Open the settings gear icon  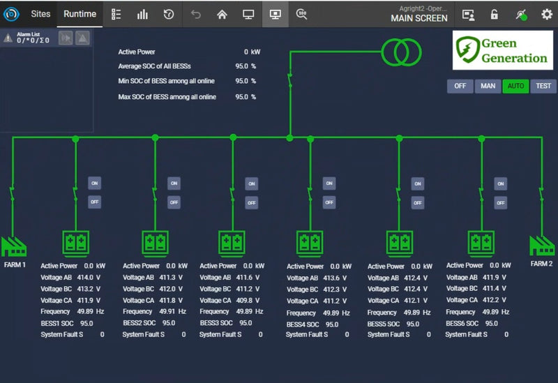click(547, 14)
